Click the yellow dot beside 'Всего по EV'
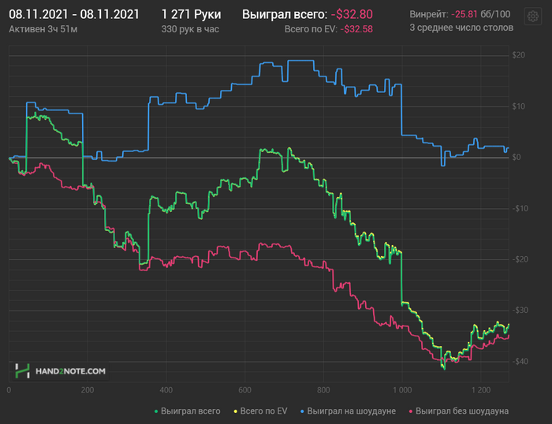Image resolution: width=552 pixels, height=424 pixels. pyautogui.click(x=235, y=411)
